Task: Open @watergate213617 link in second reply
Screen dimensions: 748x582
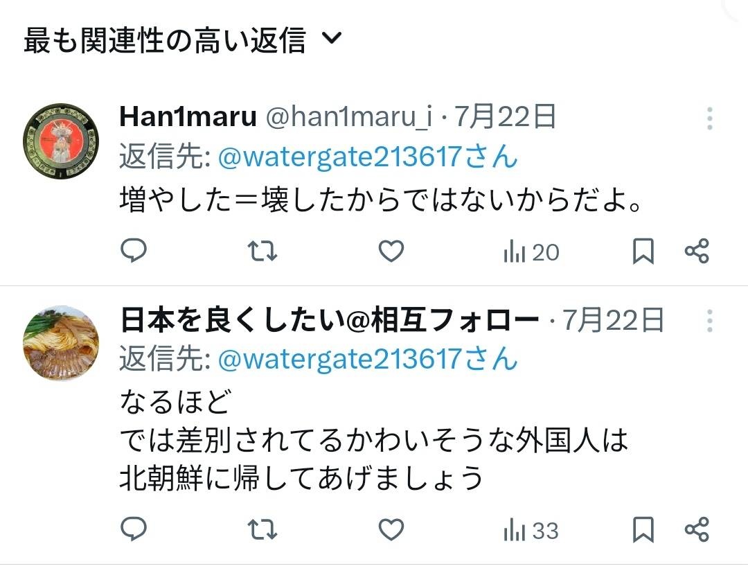Action: 367,359
